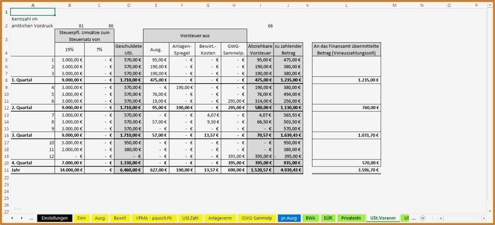Click the previous sheet navigation arrow
The width and height of the screenshot is (495, 225).
tap(12, 218)
